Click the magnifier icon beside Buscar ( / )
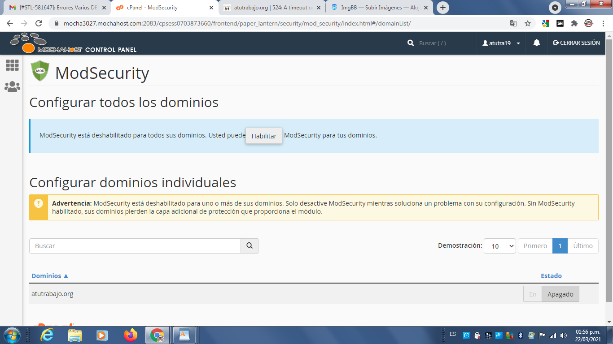Image resolution: width=613 pixels, height=344 pixels. pyautogui.click(x=411, y=43)
